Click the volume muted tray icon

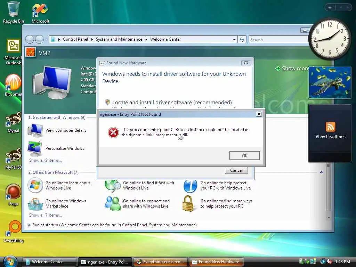(330, 261)
